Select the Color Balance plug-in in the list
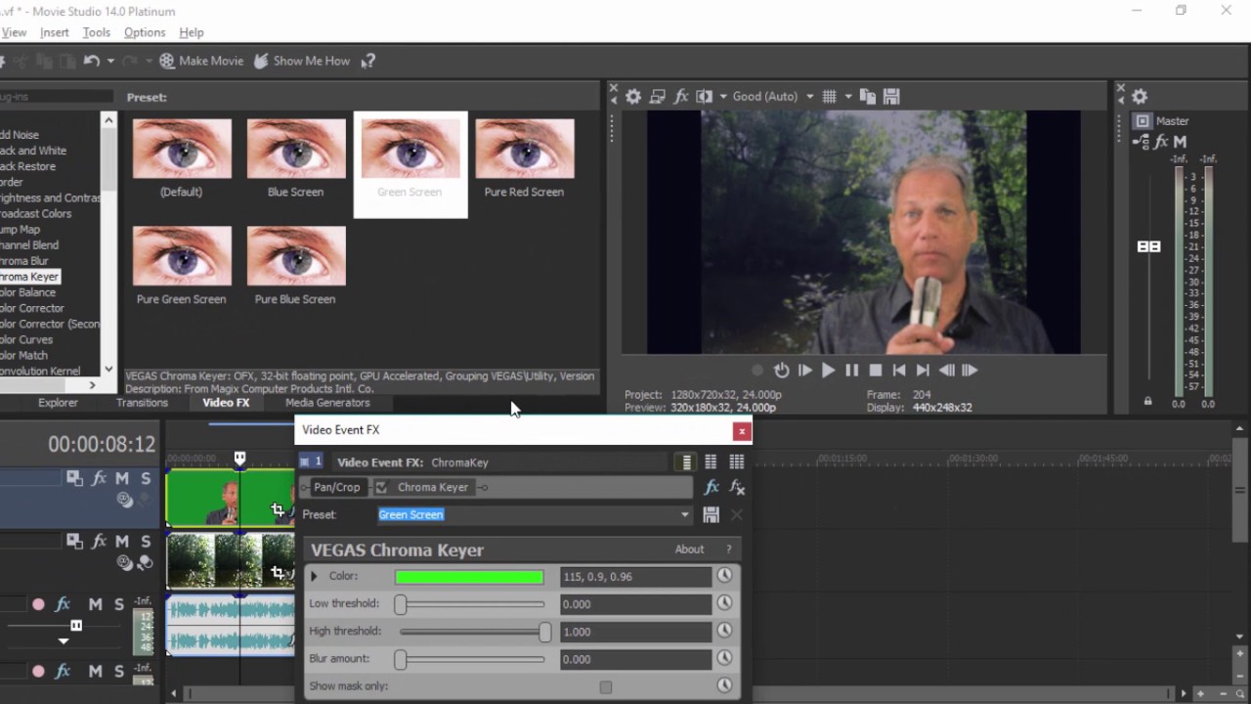Viewport: 1251px width, 704px height. 27,292
